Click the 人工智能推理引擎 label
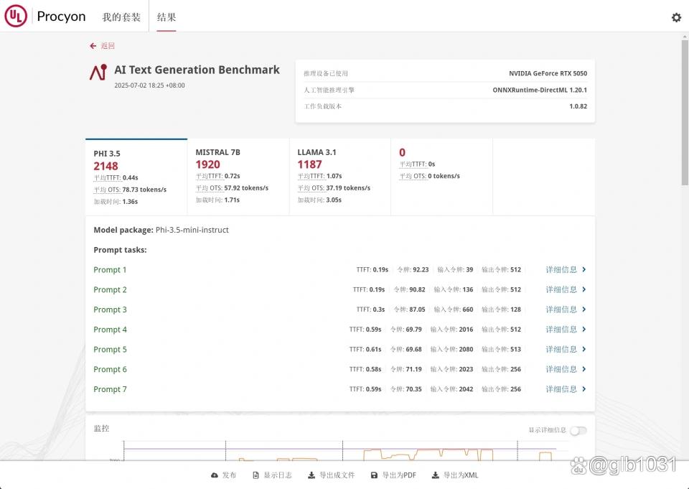Viewport: 689px width, 489px height. coord(329,90)
